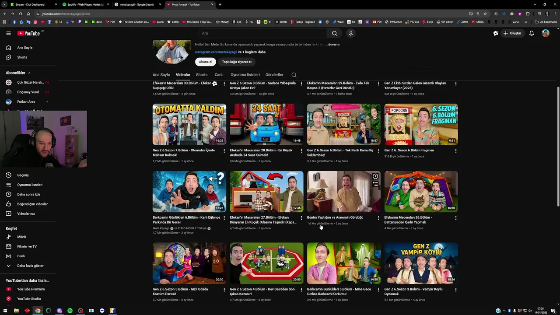Open the Oynatma listeleri channel tab
Screen dimensions: 560x315
coord(245,75)
